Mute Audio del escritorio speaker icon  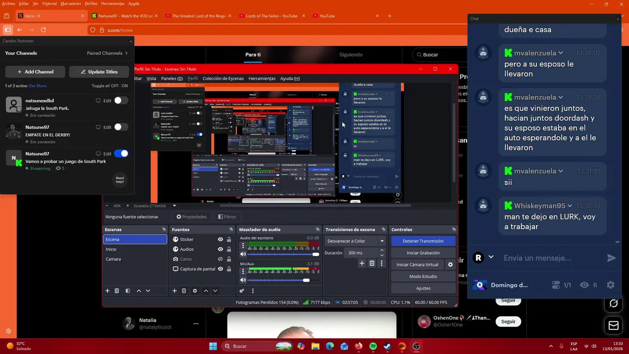(243, 254)
